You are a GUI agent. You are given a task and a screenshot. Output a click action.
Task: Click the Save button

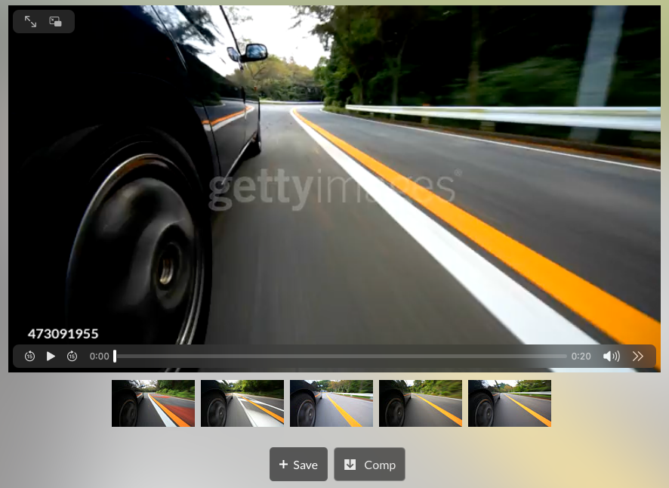[x=298, y=465]
